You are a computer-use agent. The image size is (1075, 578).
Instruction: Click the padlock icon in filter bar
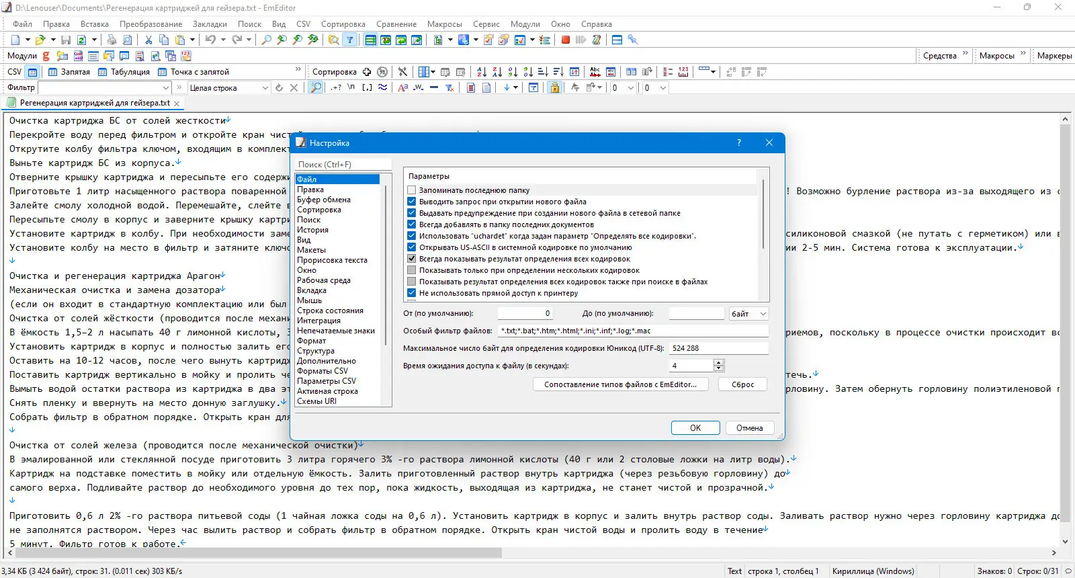[554, 88]
